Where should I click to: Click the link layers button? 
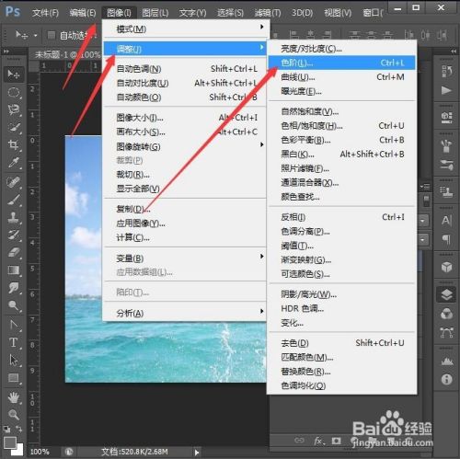pyautogui.click(x=299, y=441)
